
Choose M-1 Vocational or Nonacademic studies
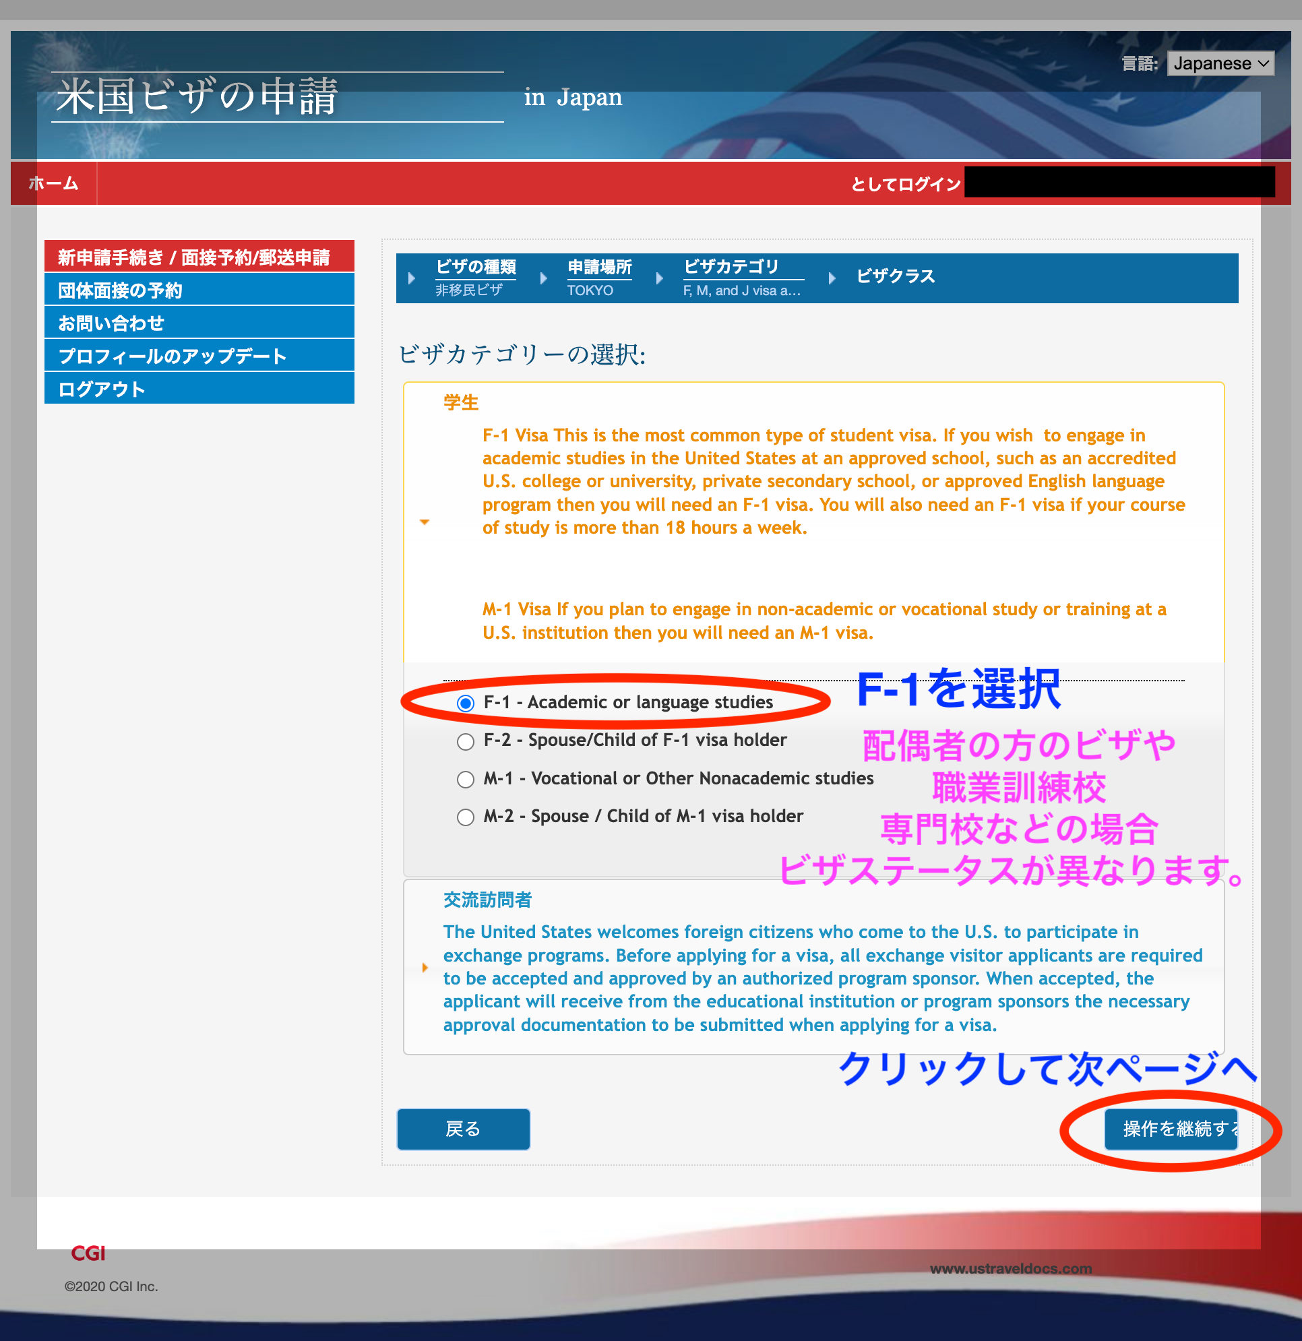[x=466, y=779]
